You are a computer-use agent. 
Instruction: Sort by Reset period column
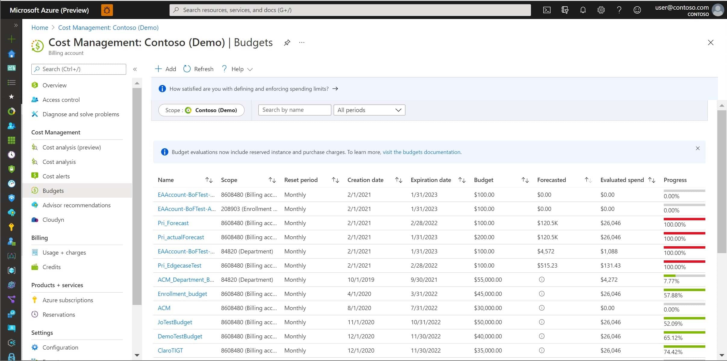click(335, 180)
